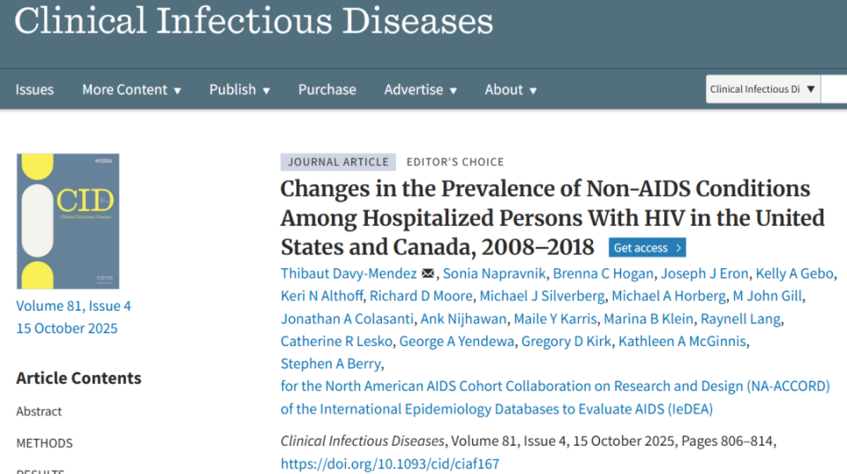
Task: Click the Clinical Infectious Diseases site title
Action: [254, 21]
